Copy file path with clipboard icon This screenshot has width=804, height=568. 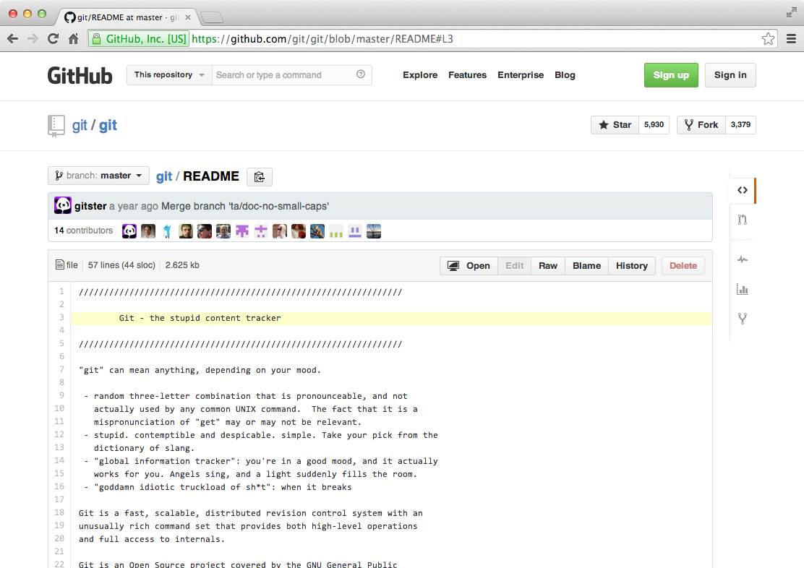pyautogui.click(x=260, y=177)
